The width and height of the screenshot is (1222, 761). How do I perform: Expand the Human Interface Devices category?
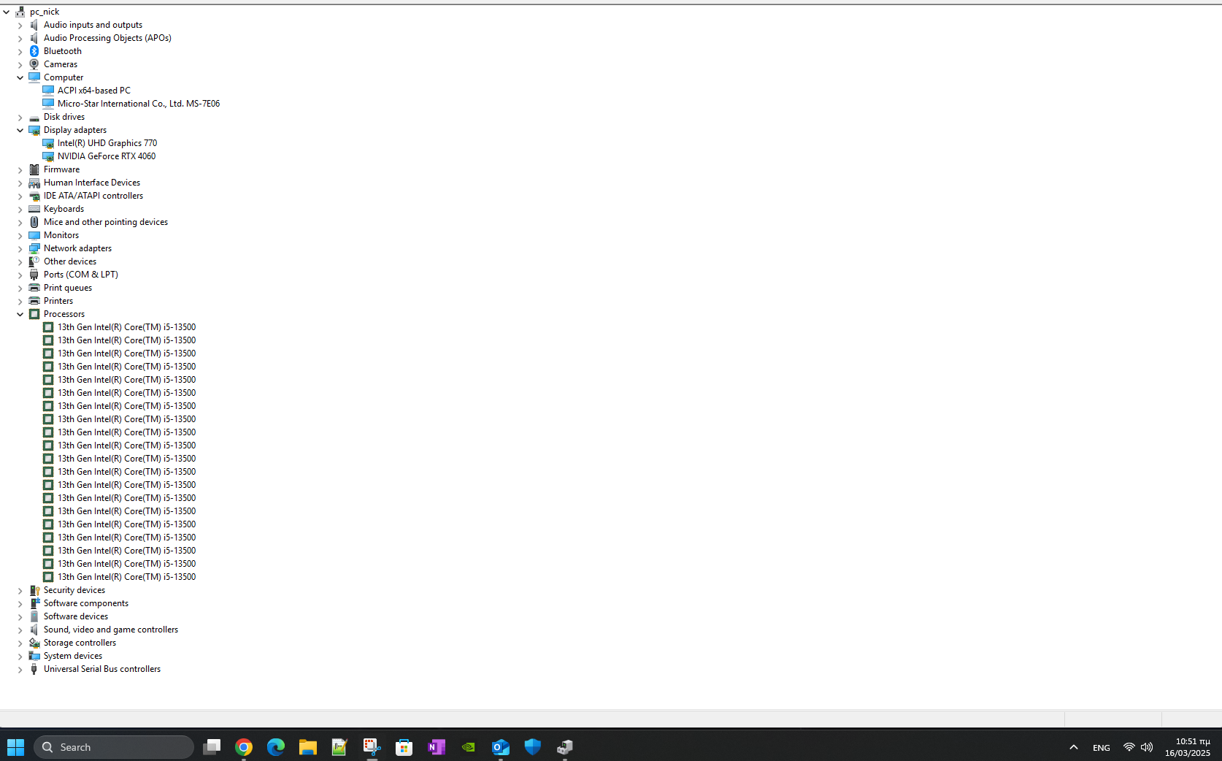20,183
